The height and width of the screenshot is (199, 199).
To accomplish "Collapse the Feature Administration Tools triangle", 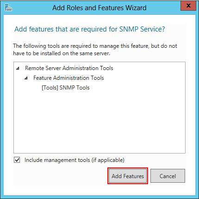I will click(26, 78).
